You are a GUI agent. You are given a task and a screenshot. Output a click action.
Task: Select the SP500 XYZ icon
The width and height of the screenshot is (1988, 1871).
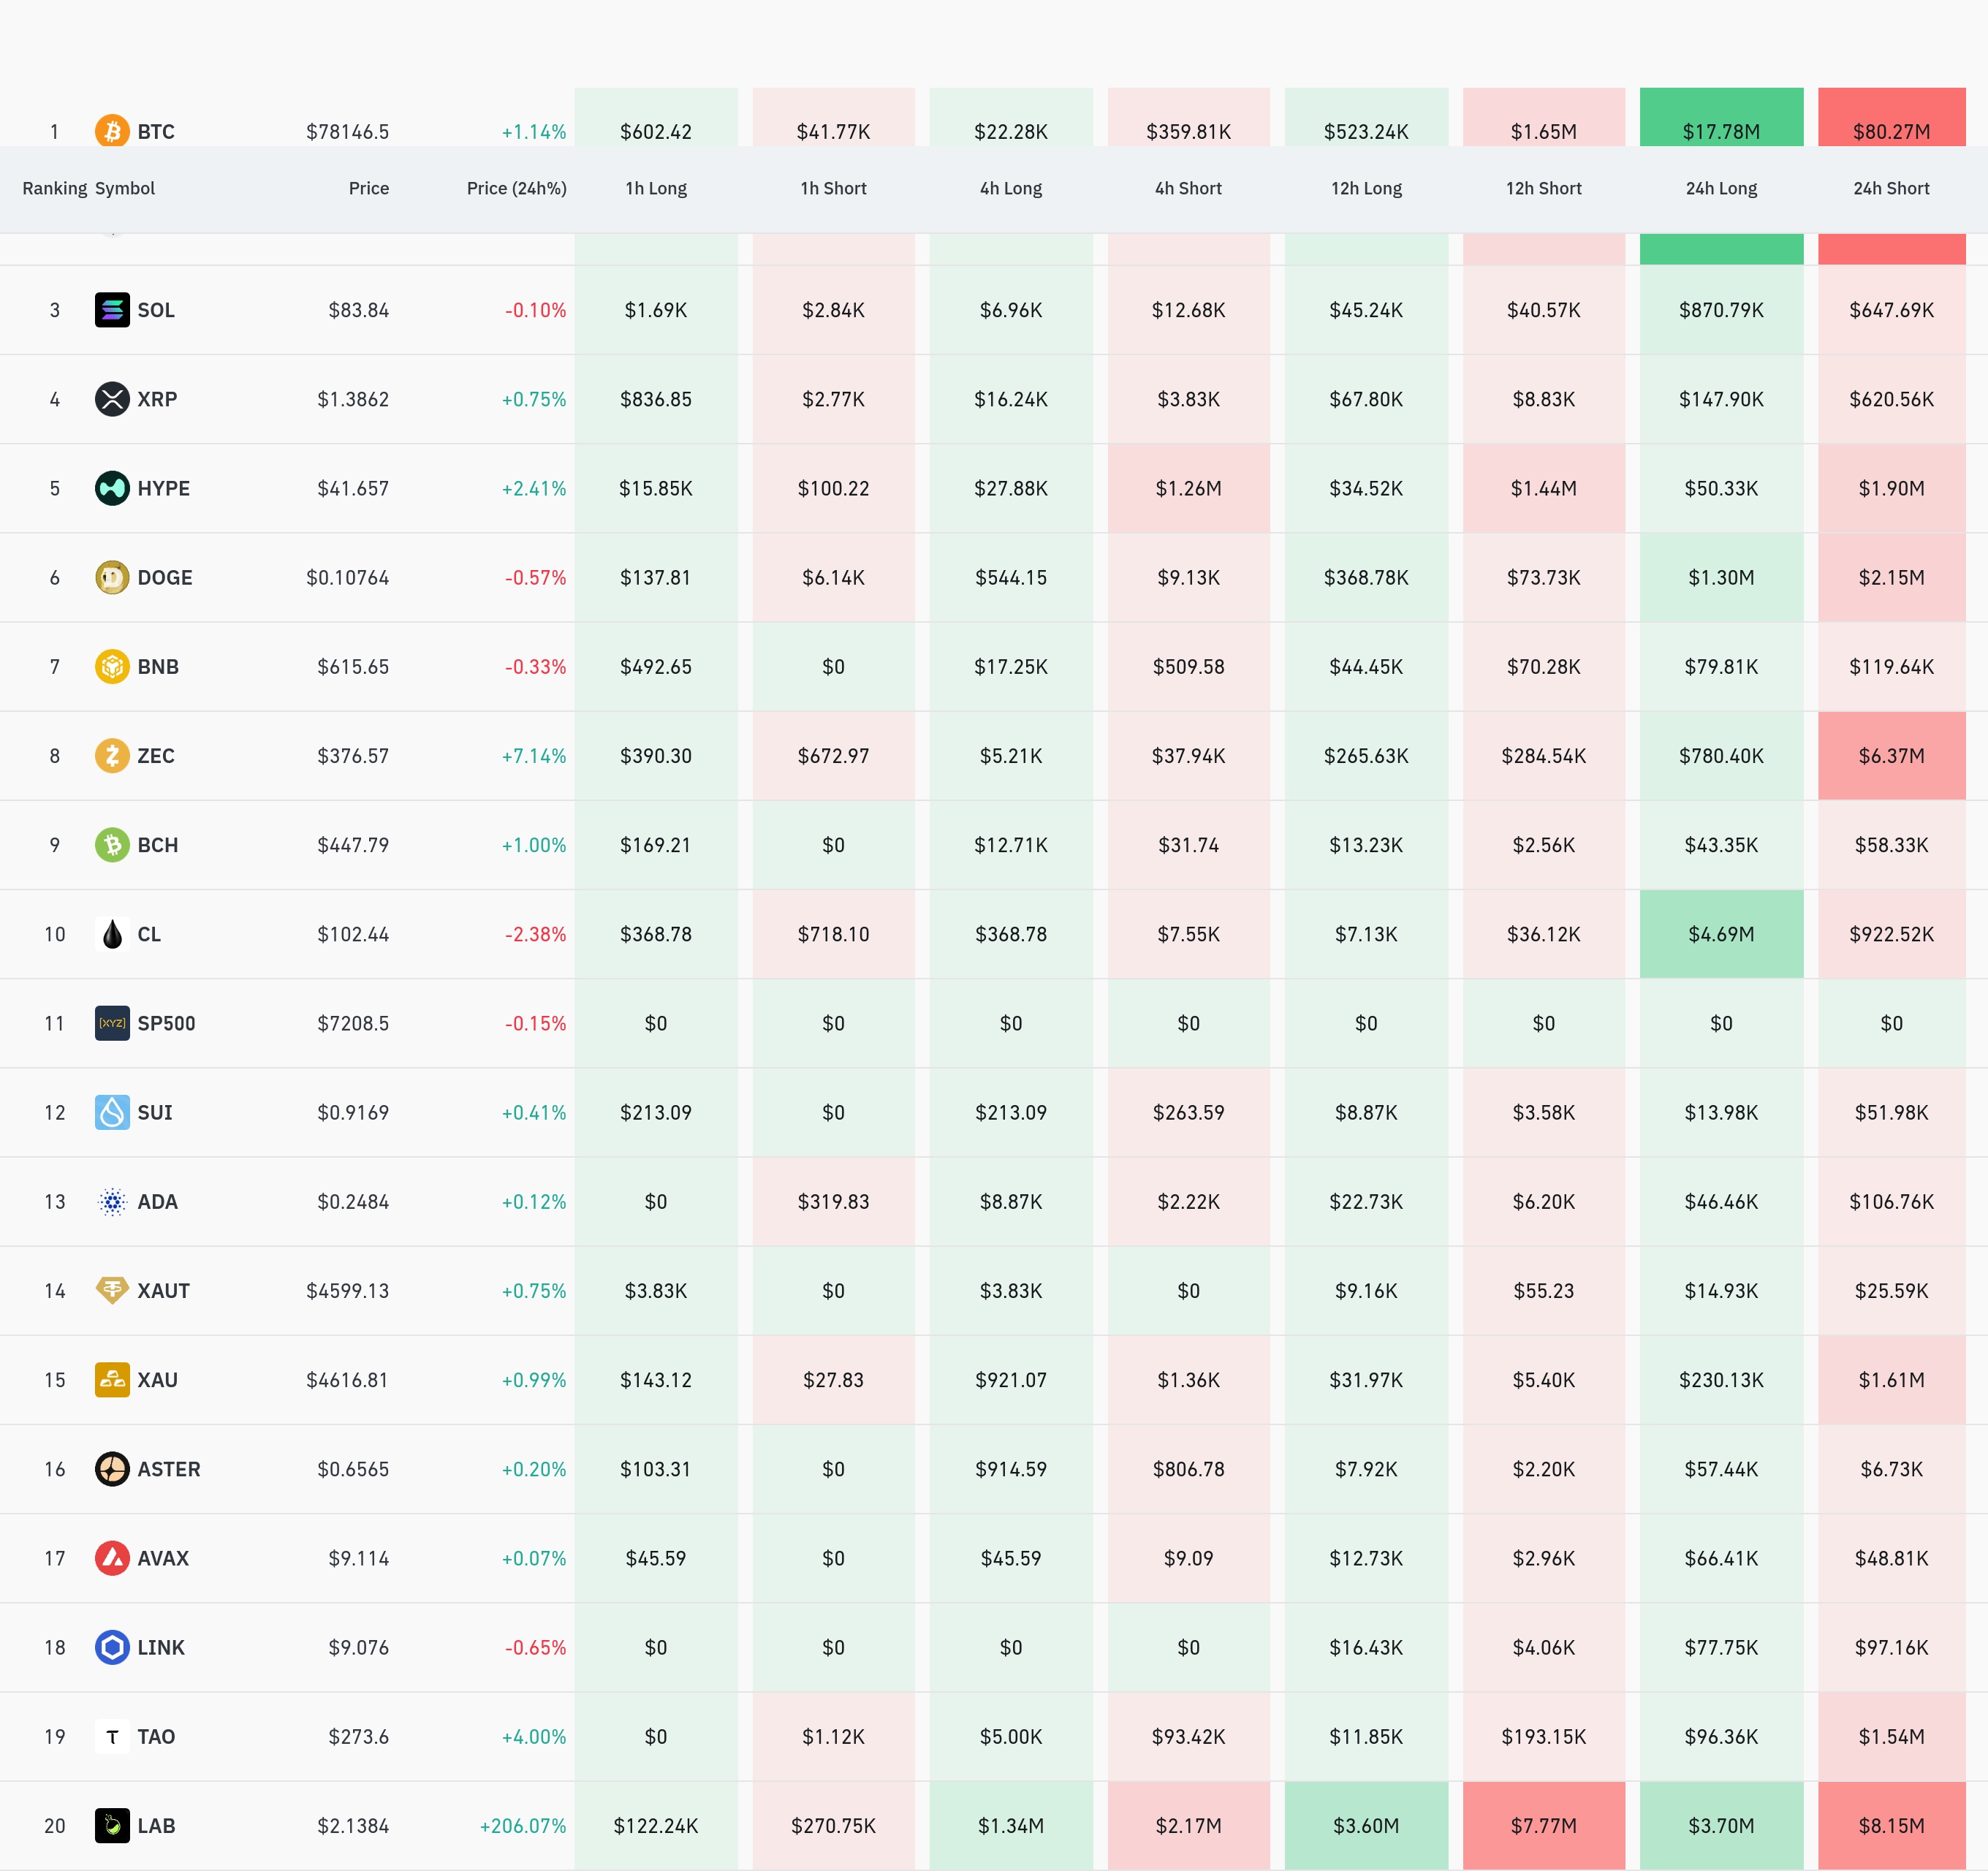pos(112,1023)
